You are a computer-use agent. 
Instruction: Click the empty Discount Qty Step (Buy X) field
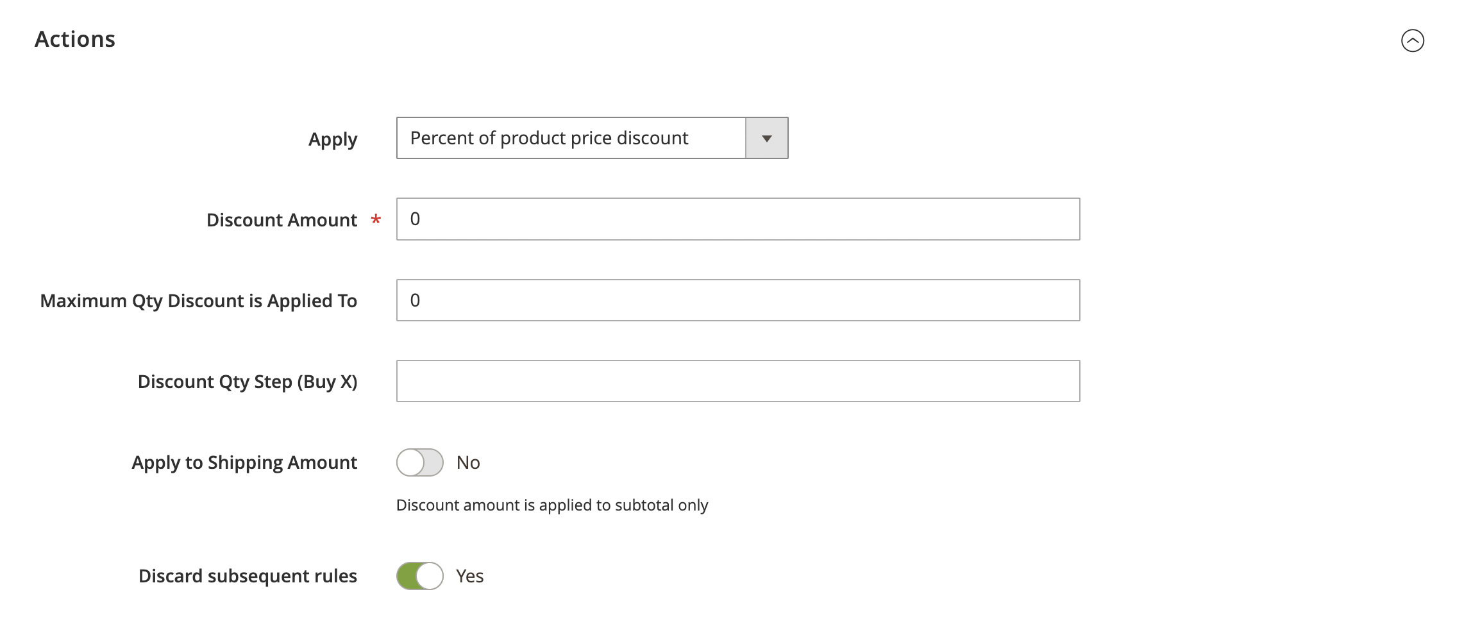(737, 381)
